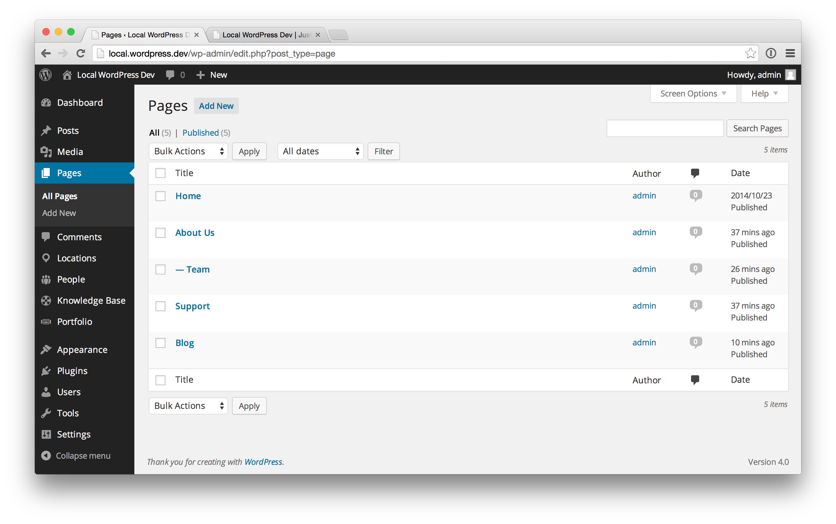Click the Posts icon in sidebar

pos(47,130)
